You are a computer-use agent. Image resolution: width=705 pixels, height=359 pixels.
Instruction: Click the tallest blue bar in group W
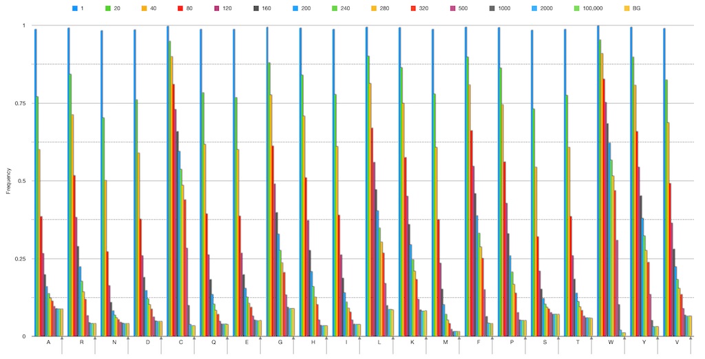[598, 181]
